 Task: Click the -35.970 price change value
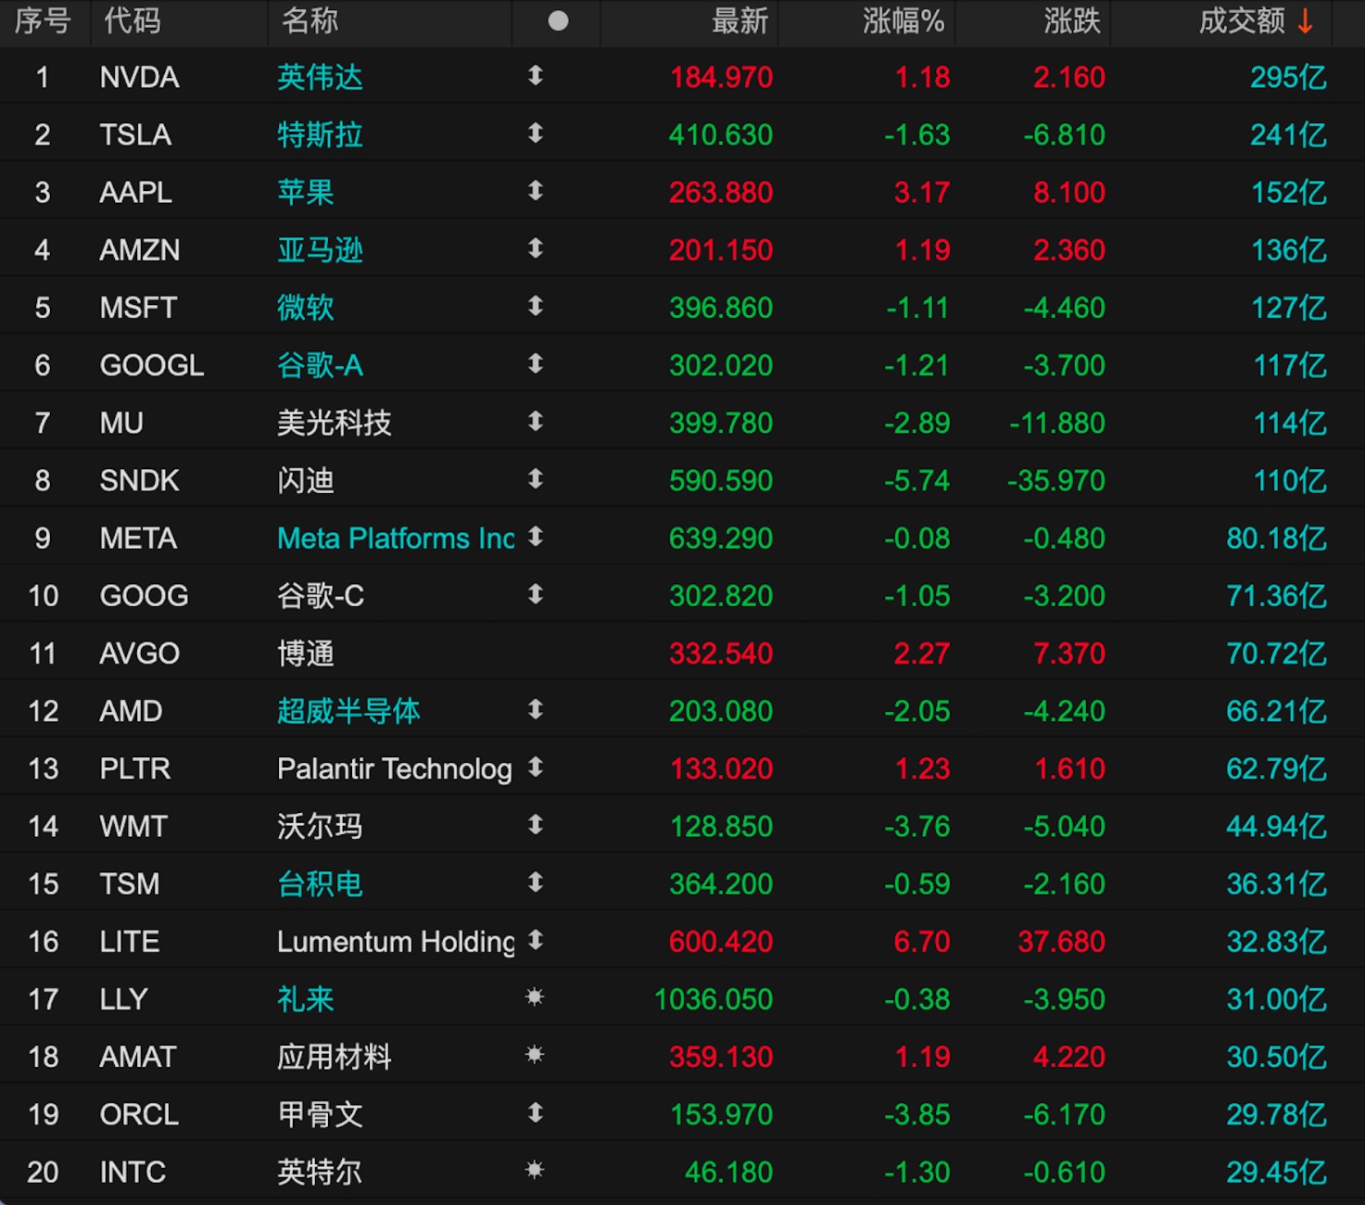[x=1056, y=480]
